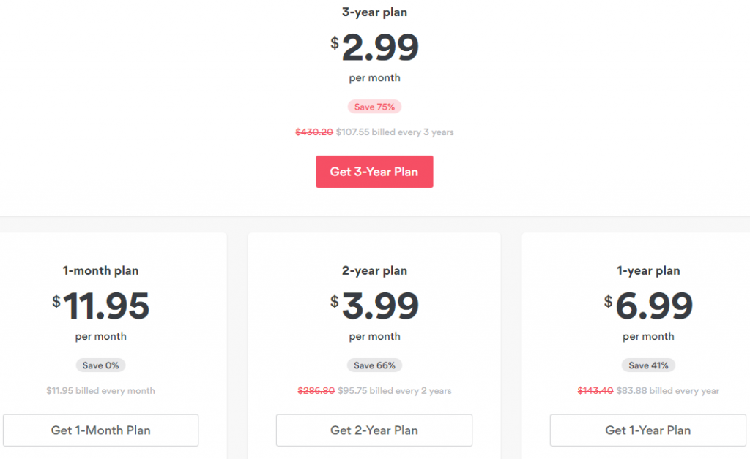
Task: Click the Save 0% badge
Action: tap(100, 365)
